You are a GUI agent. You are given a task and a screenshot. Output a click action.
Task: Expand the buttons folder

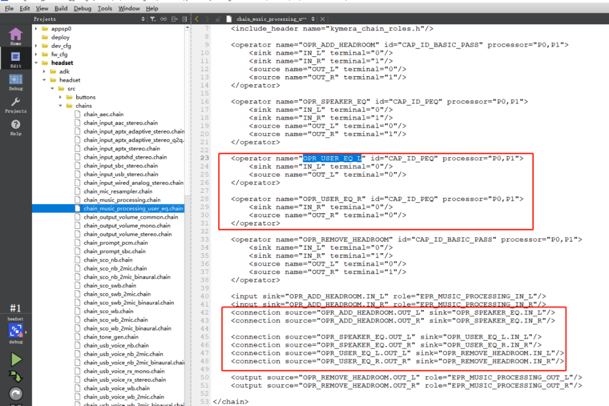coord(60,97)
